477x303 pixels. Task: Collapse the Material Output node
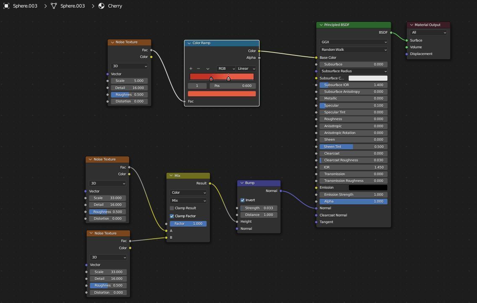(x=411, y=25)
